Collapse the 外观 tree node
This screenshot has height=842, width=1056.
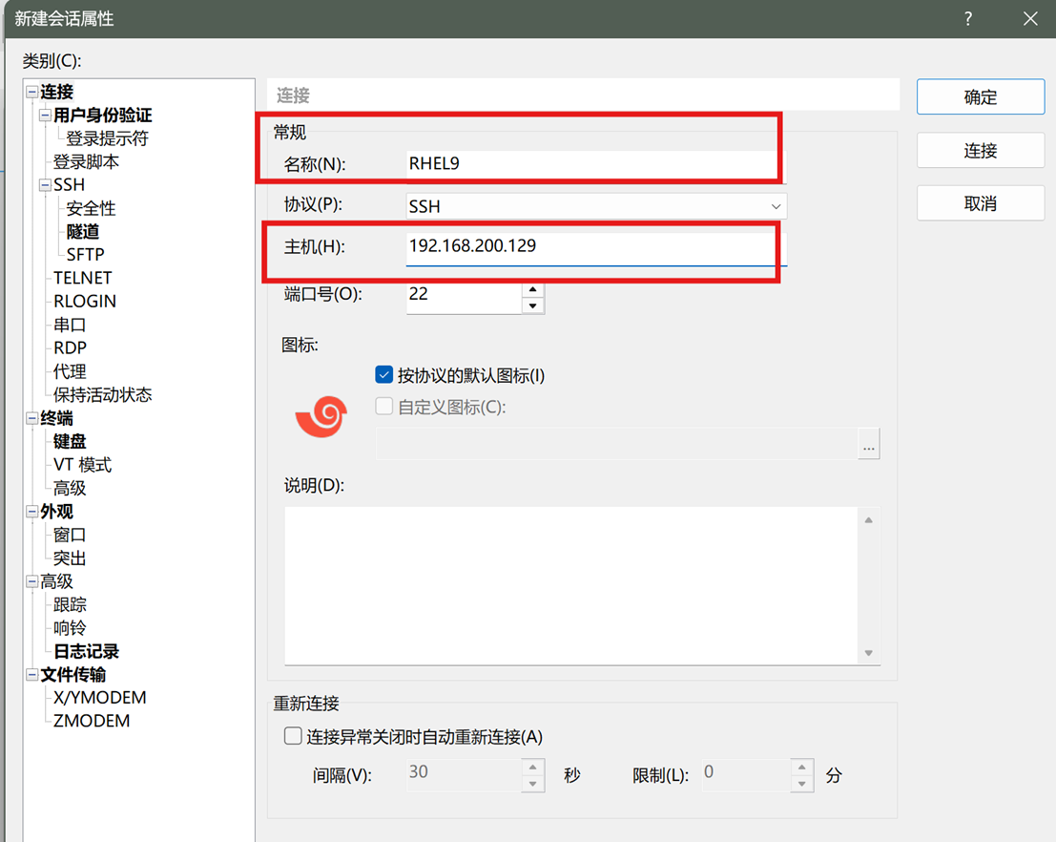pos(31,512)
